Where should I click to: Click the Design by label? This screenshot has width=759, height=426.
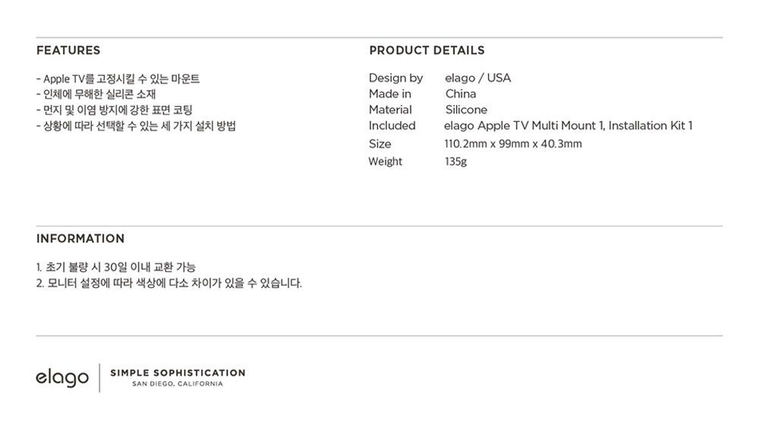(395, 78)
